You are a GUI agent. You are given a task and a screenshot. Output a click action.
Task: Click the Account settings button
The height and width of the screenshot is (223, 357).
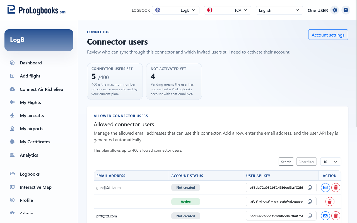328,35
